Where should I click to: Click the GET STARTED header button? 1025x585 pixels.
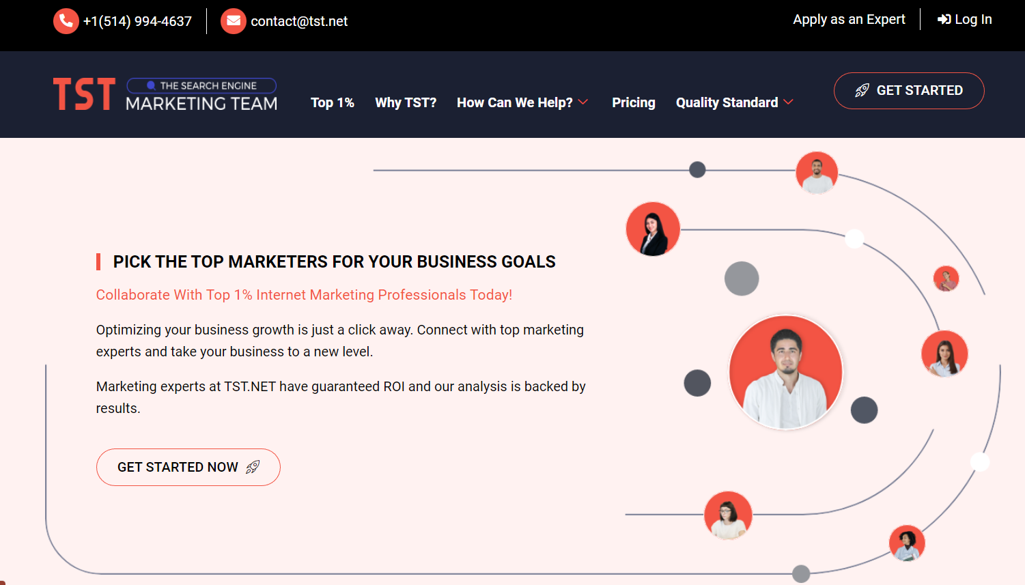point(909,91)
